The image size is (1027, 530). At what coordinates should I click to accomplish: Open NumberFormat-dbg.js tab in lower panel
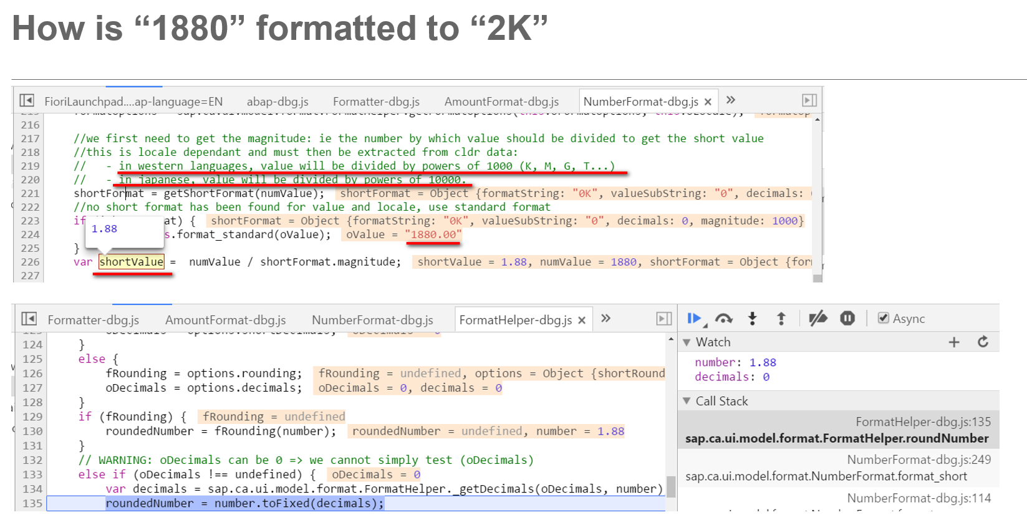point(372,320)
